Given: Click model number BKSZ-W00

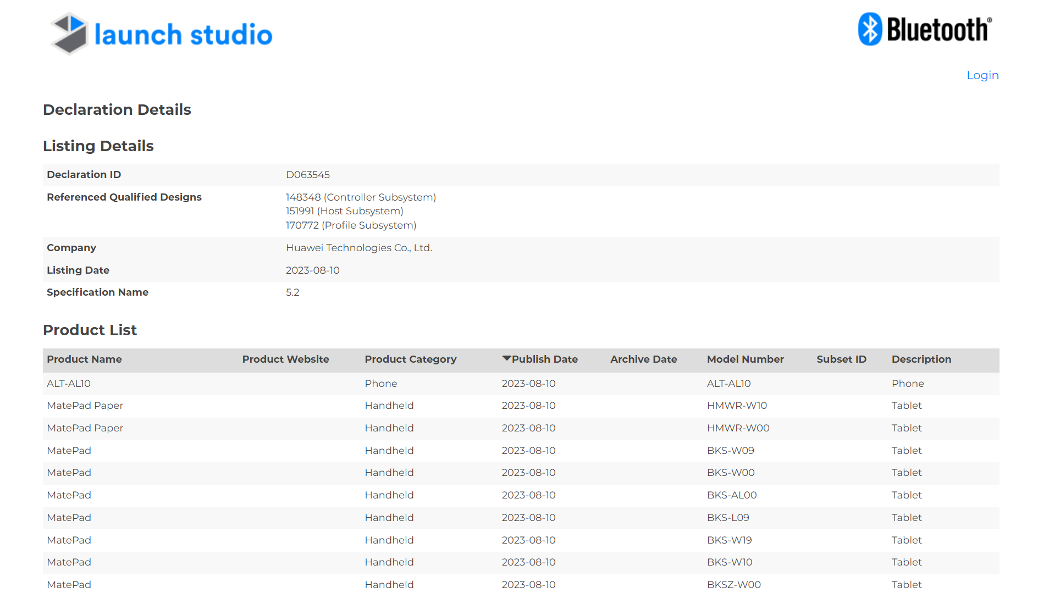Looking at the screenshot, I should pos(734,585).
